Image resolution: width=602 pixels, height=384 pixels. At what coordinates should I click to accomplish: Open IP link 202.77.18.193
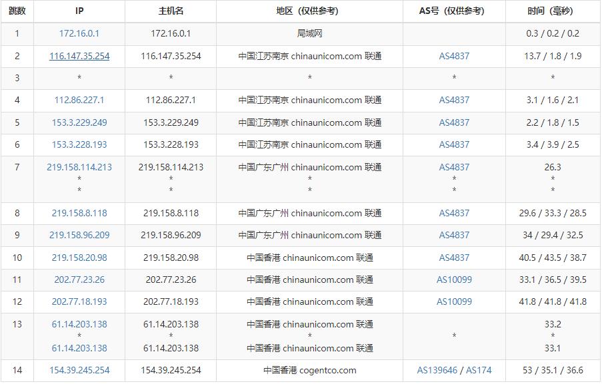click(x=79, y=301)
